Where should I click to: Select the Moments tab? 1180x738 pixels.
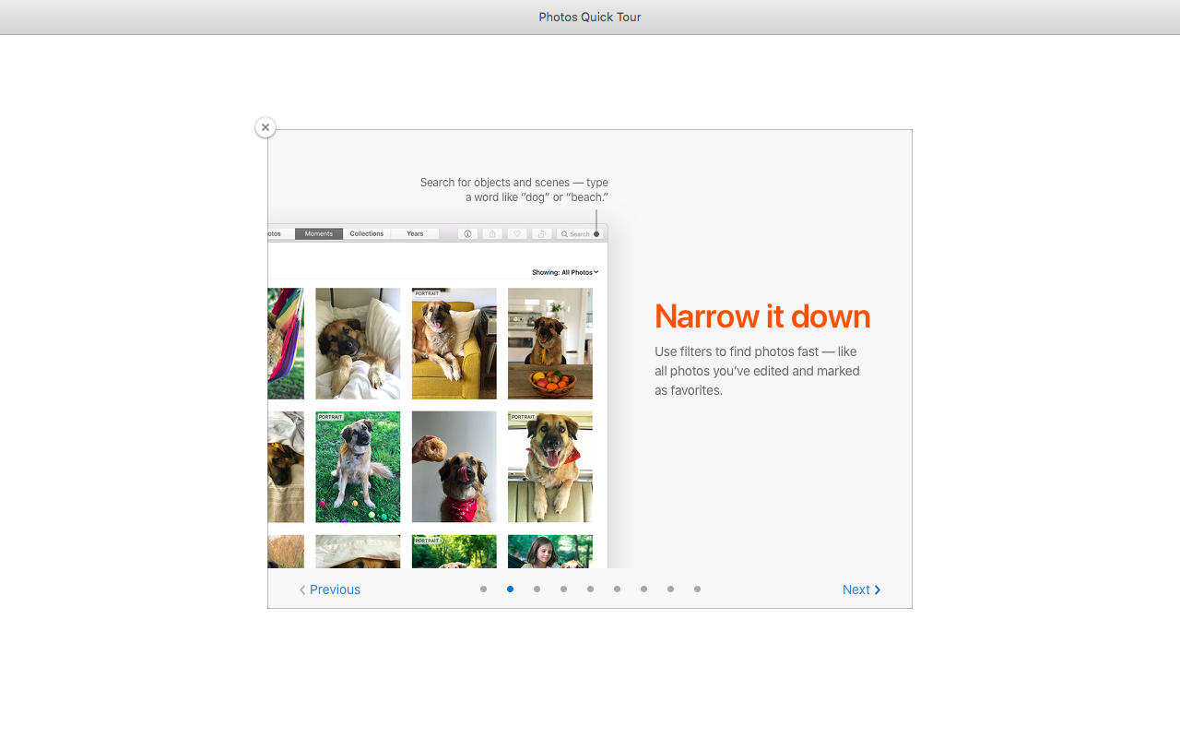(x=319, y=234)
